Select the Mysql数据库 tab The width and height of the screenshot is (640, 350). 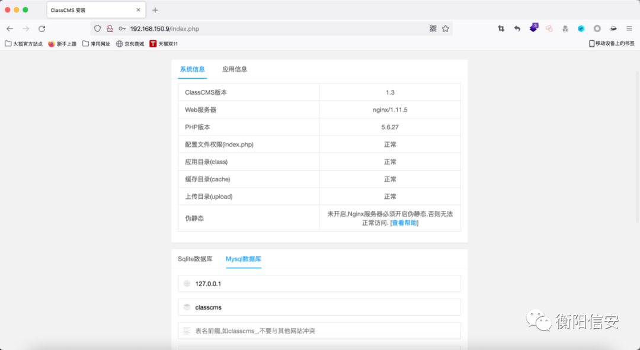244,259
